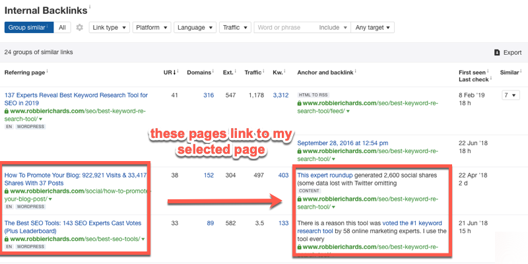This screenshot has height=264, width=528.
Task: Click the 21 Jun '18 first seen date
Action: click(x=473, y=223)
